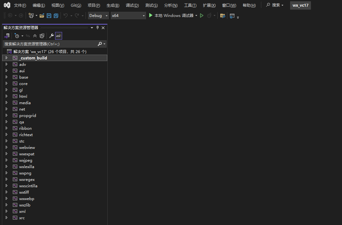
Task: Toggle the Preview Selected Items button
Action: pyautogui.click(x=59, y=36)
